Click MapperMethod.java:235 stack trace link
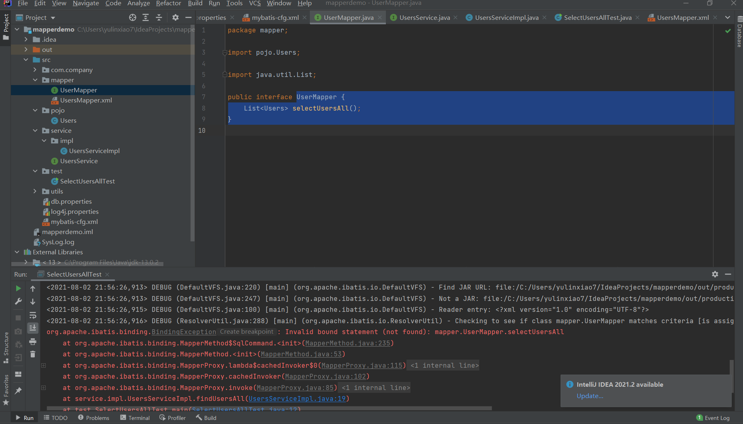This screenshot has width=743, height=424. pos(348,343)
